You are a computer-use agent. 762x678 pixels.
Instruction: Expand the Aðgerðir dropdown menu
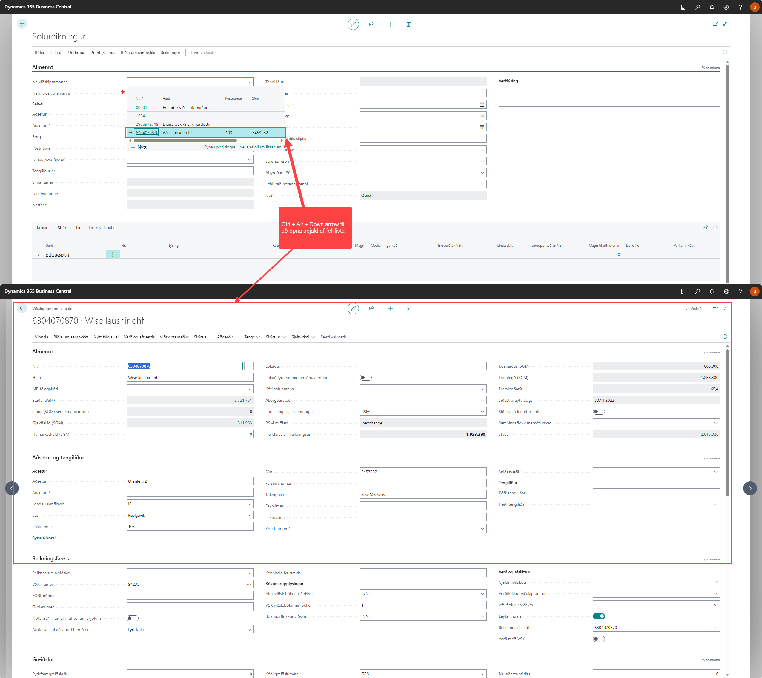coord(228,337)
